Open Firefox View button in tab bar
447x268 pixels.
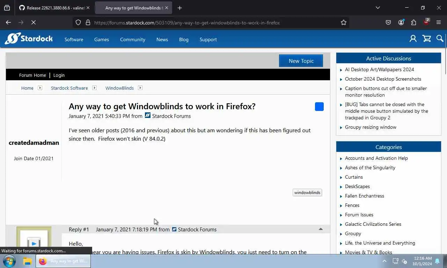click(x=7, y=8)
